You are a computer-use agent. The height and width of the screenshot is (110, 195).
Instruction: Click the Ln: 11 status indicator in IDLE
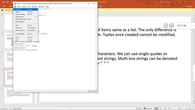coord(90,91)
